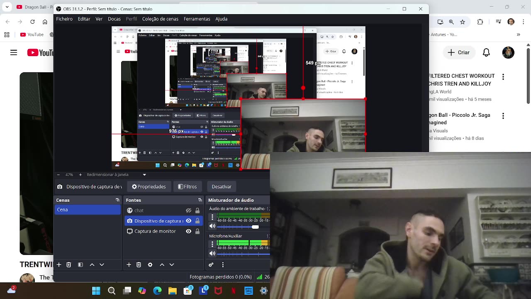
Task: Click browser reload button
Action: 32,22
